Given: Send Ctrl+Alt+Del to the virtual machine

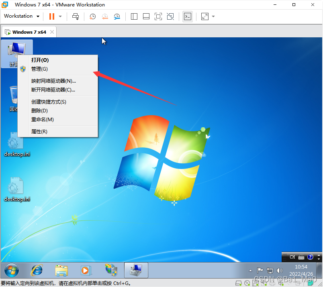Looking at the screenshot, I should [x=76, y=16].
